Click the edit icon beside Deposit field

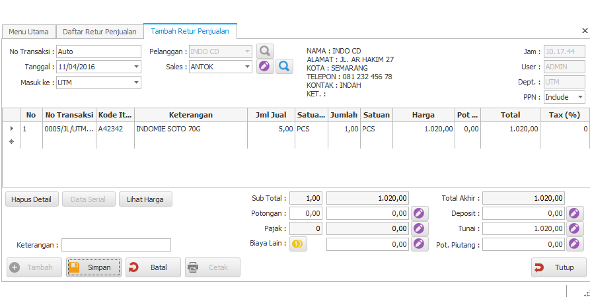pyautogui.click(x=575, y=214)
